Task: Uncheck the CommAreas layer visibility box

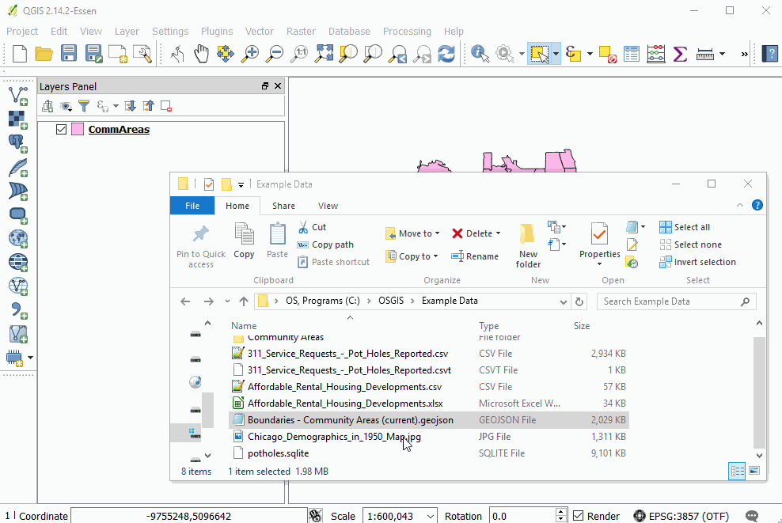Action: click(62, 130)
